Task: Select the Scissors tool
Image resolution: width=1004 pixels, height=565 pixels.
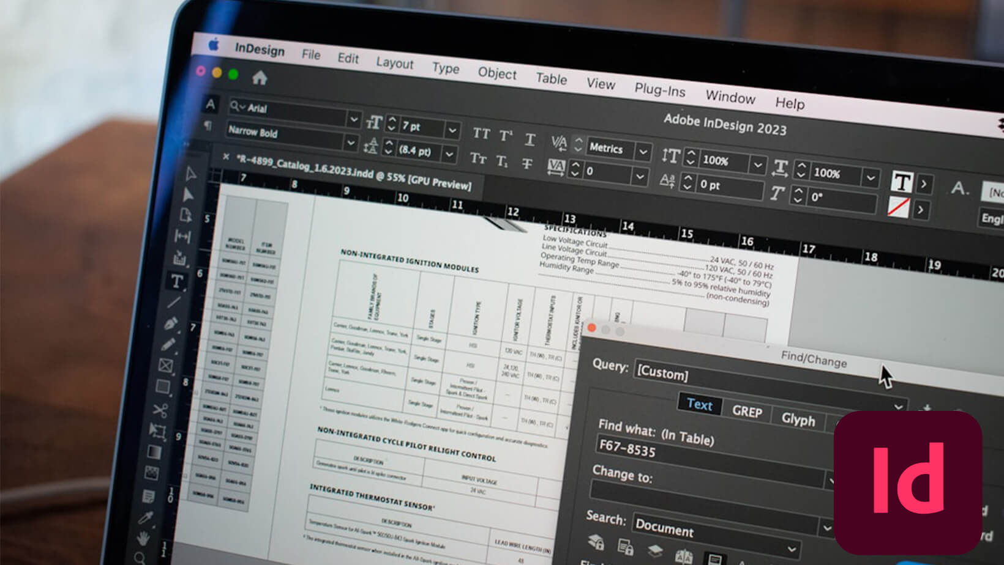Action: coord(160,410)
